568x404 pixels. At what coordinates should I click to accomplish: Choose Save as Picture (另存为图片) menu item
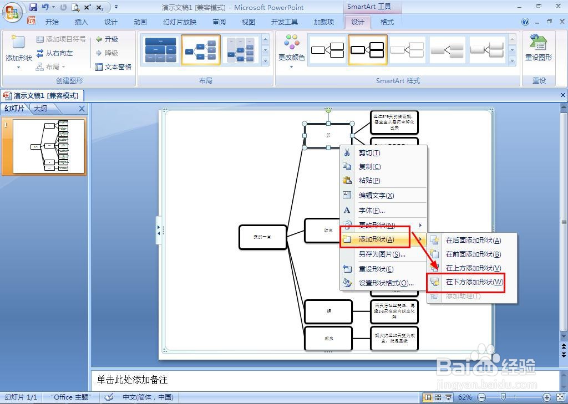point(384,254)
